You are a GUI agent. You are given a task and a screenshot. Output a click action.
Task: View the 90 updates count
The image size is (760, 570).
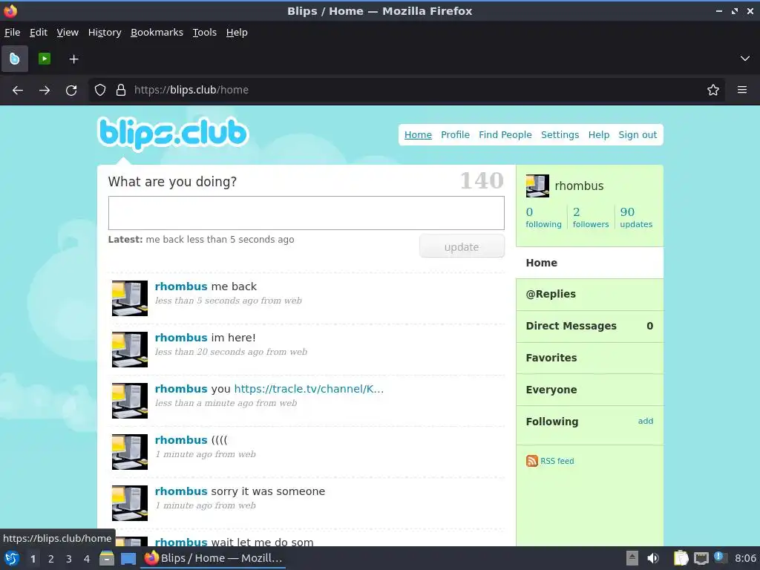click(x=636, y=217)
